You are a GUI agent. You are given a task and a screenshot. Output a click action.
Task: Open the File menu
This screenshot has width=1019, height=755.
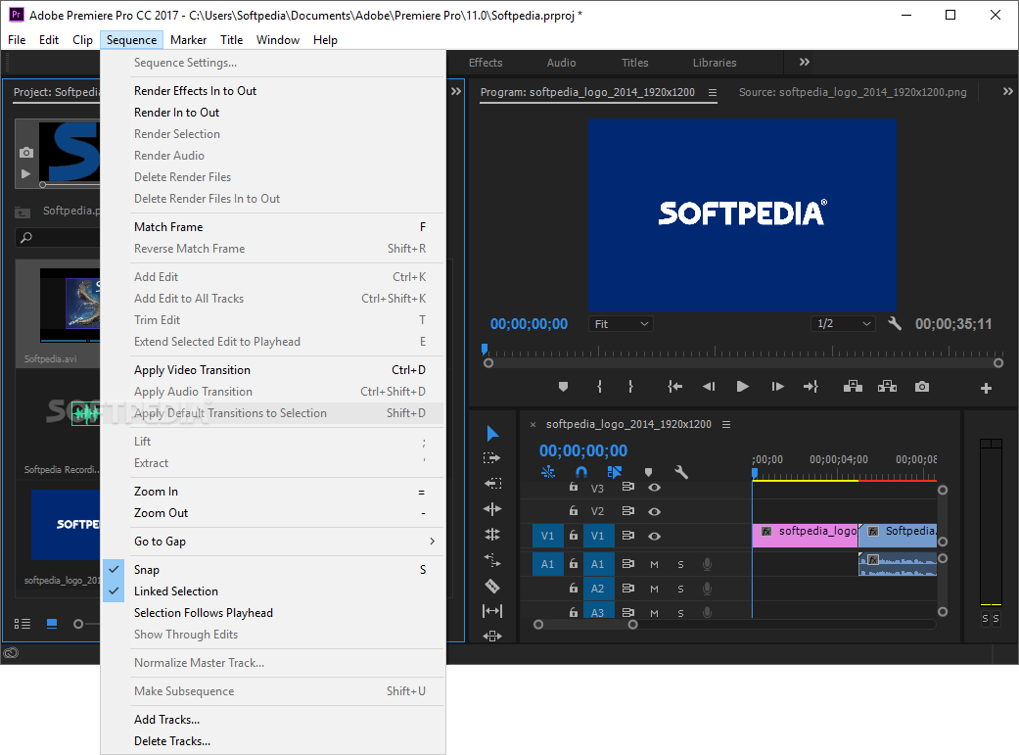coord(17,40)
